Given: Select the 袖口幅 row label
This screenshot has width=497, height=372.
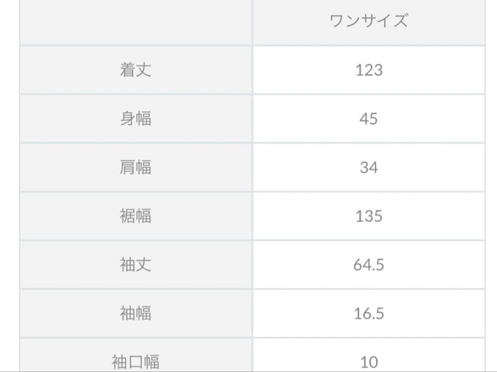Looking at the screenshot, I should [x=135, y=362].
